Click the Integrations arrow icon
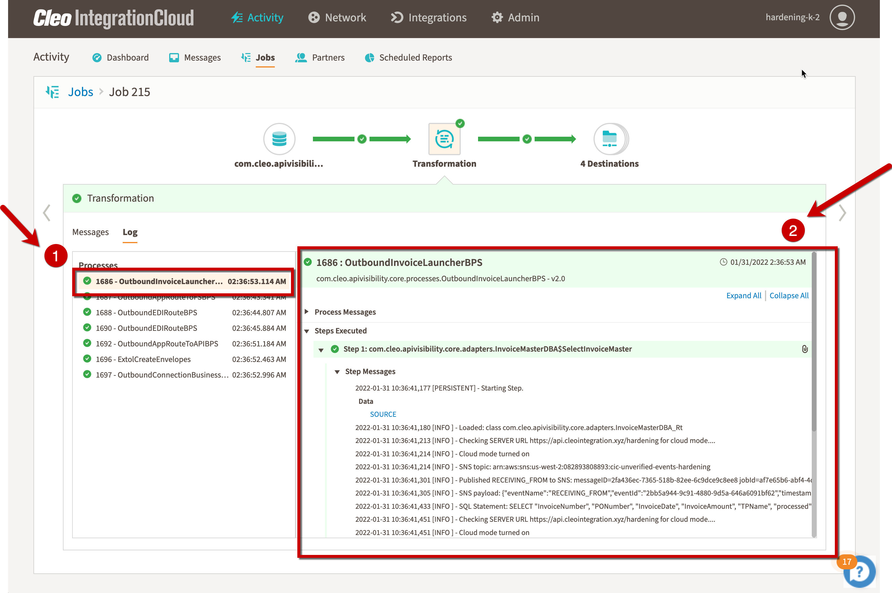892x593 pixels. pos(397,17)
